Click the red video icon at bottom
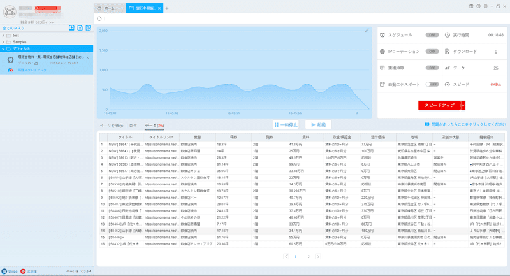This screenshot has width=510, height=276. tap(23, 271)
